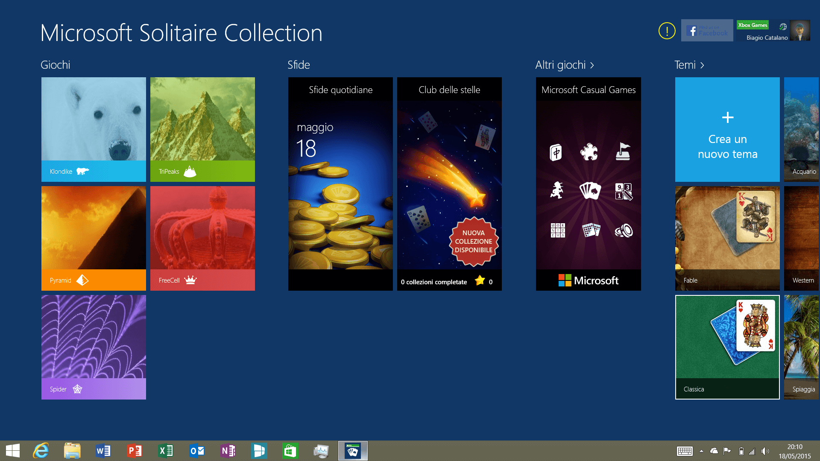
Task: Launch PowerPoint from the taskbar
Action: (x=135, y=451)
